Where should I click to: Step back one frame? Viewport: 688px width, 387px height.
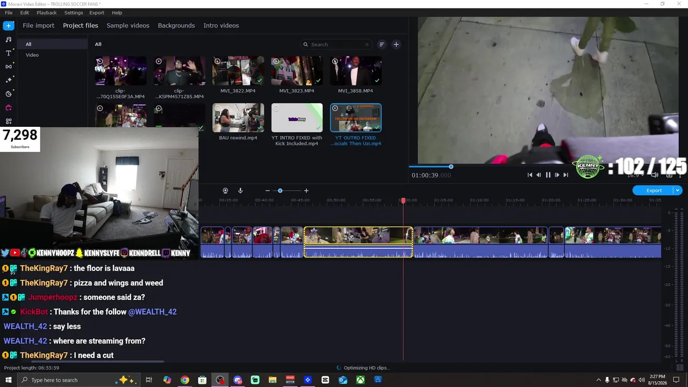(539, 175)
